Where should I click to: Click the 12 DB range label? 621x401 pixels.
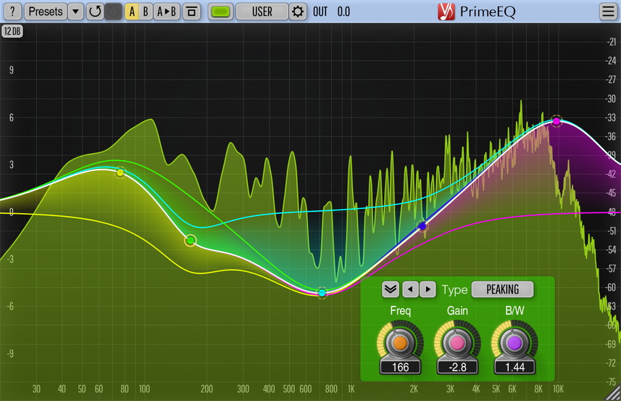13,30
